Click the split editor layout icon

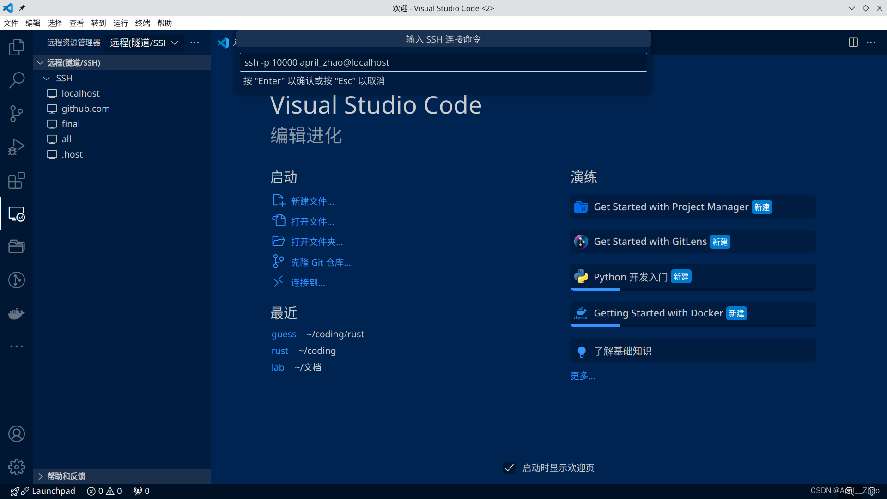tap(853, 43)
